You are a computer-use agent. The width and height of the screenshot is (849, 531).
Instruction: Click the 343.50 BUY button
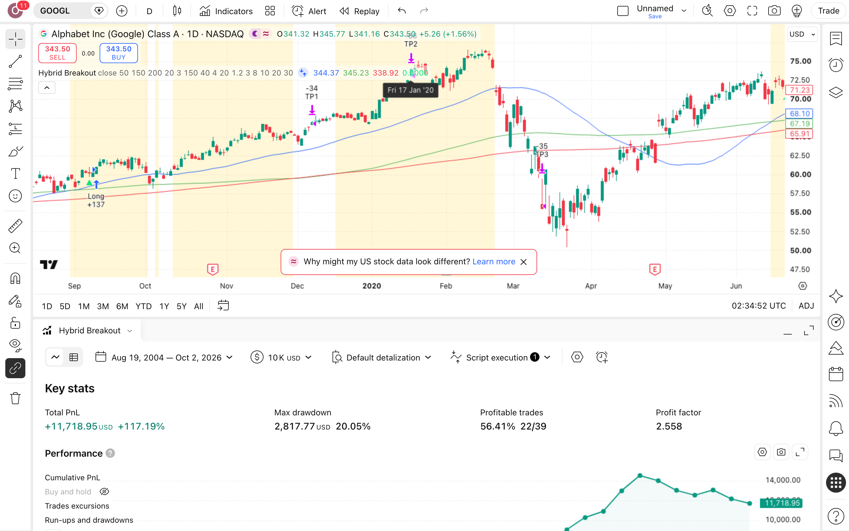pyautogui.click(x=119, y=53)
